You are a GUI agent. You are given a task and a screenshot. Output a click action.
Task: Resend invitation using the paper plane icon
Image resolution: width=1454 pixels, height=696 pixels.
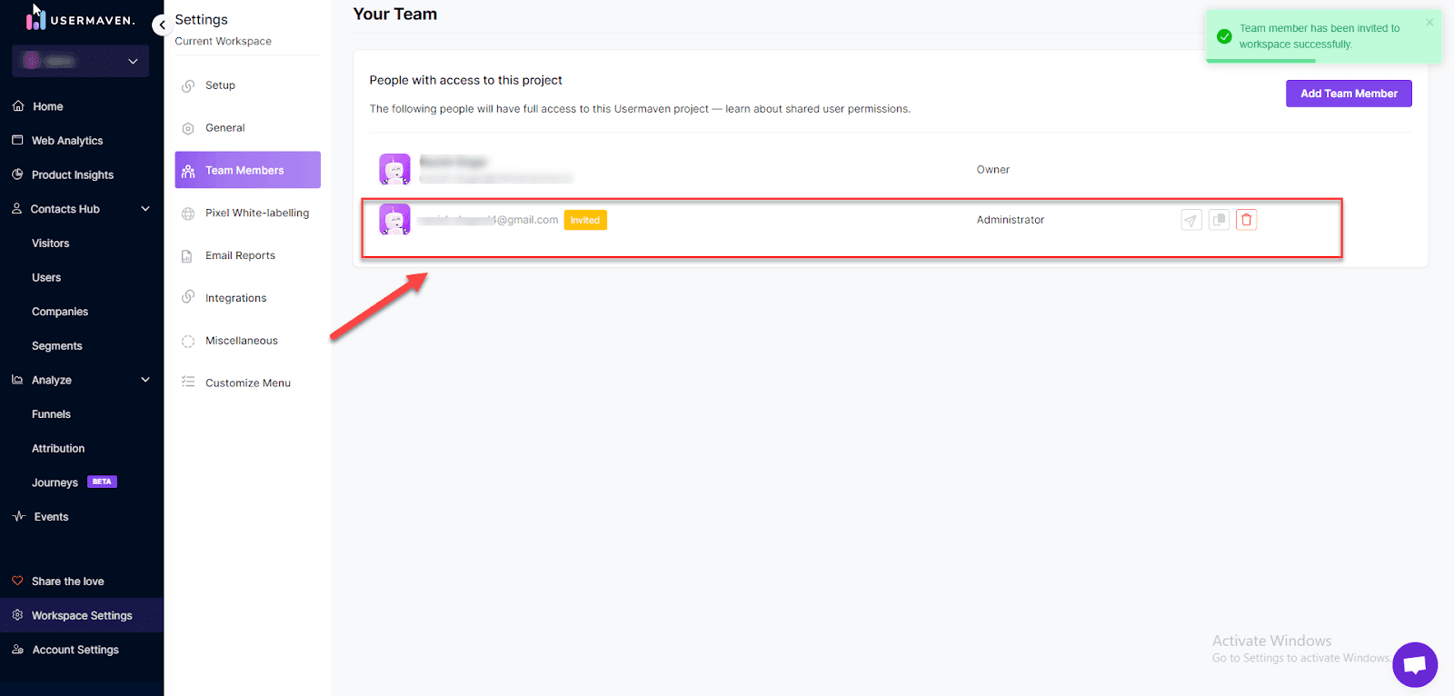tap(1190, 220)
